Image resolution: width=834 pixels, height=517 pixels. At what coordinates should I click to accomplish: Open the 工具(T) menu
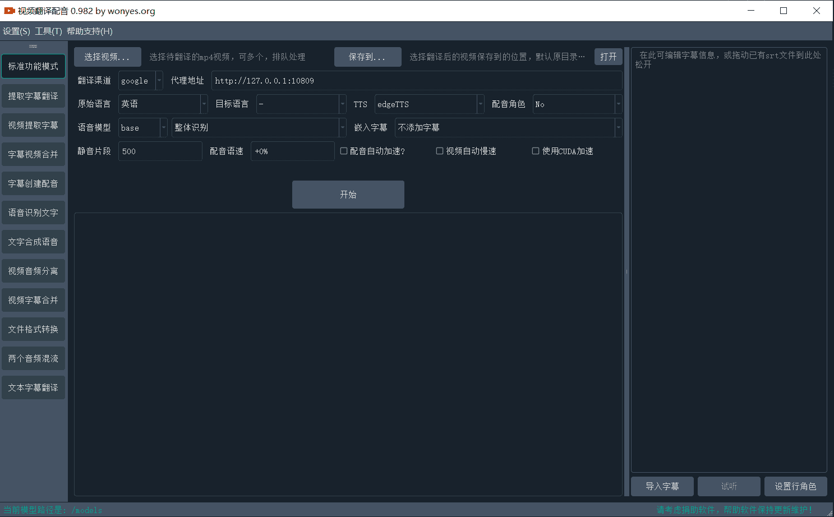(x=48, y=31)
